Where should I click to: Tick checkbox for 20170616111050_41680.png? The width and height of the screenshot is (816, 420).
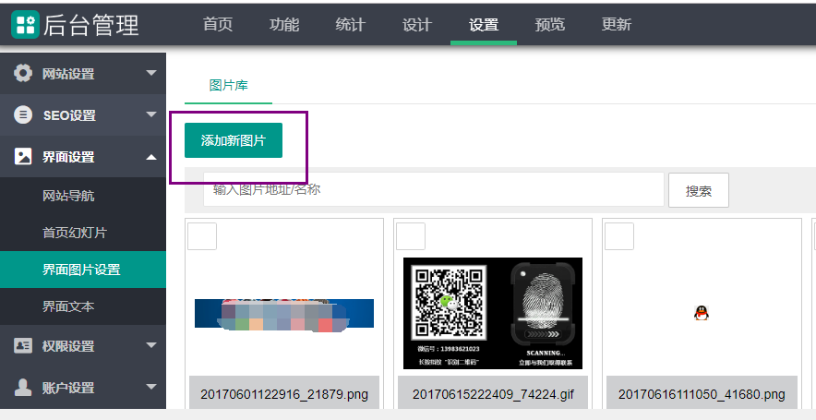pos(619,236)
